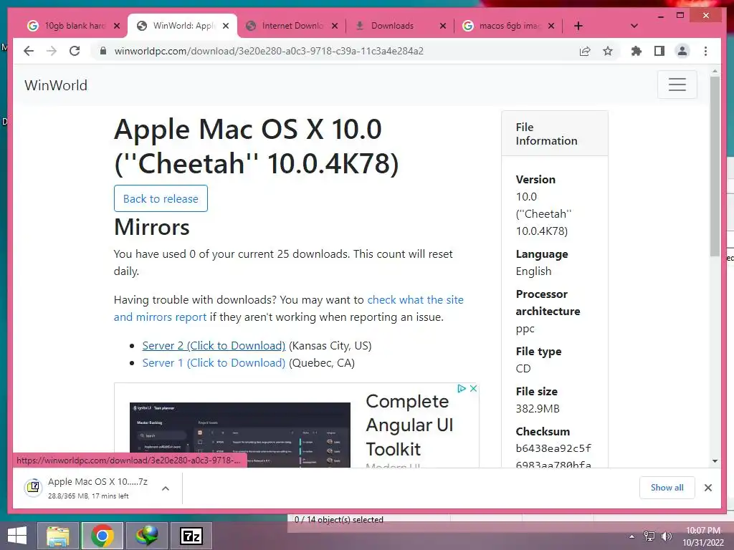Open 7-Zip from the taskbar

(191, 536)
